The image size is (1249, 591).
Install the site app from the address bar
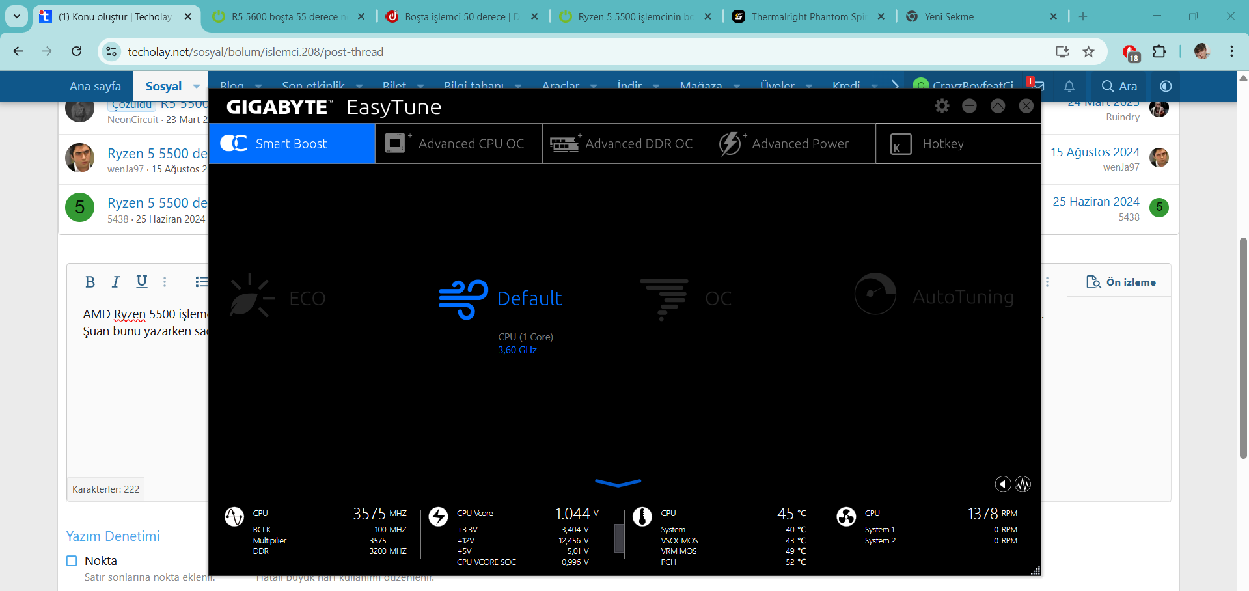pos(1062,51)
